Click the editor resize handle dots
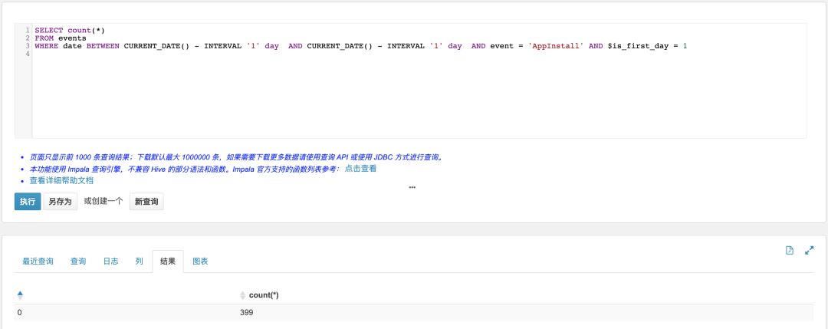 pyautogui.click(x=412, y=187)
